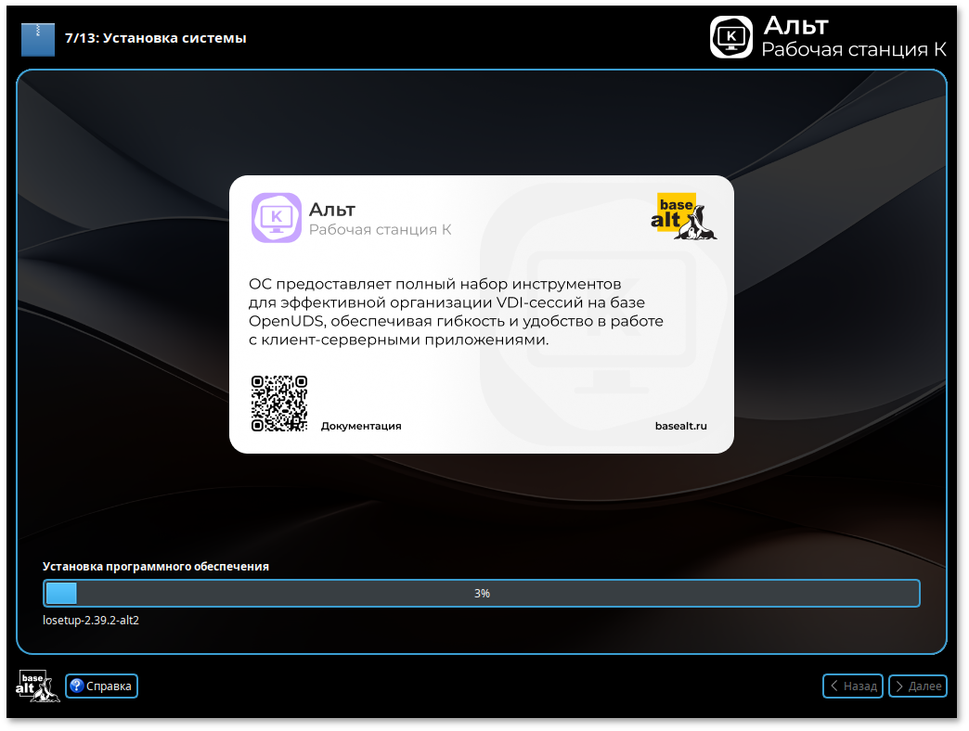969x731 pixels.
Task: Click the left chevron on Назад button
Action: point(834,686)
